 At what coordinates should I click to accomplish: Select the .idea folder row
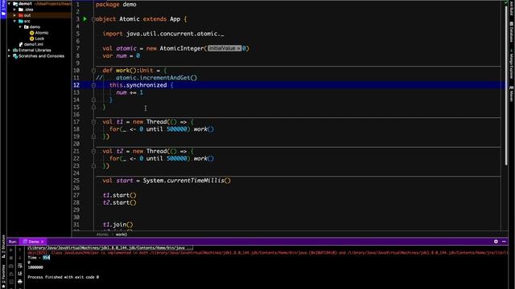point(39,10)
